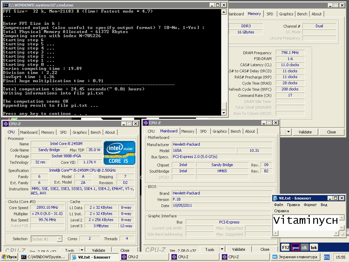Open the Socket #1 selection dropdown

[x=59, y=239]
